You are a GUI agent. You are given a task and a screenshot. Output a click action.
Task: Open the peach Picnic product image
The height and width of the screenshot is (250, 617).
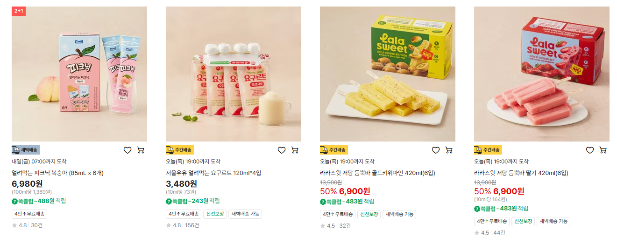[x=79, y=74]
